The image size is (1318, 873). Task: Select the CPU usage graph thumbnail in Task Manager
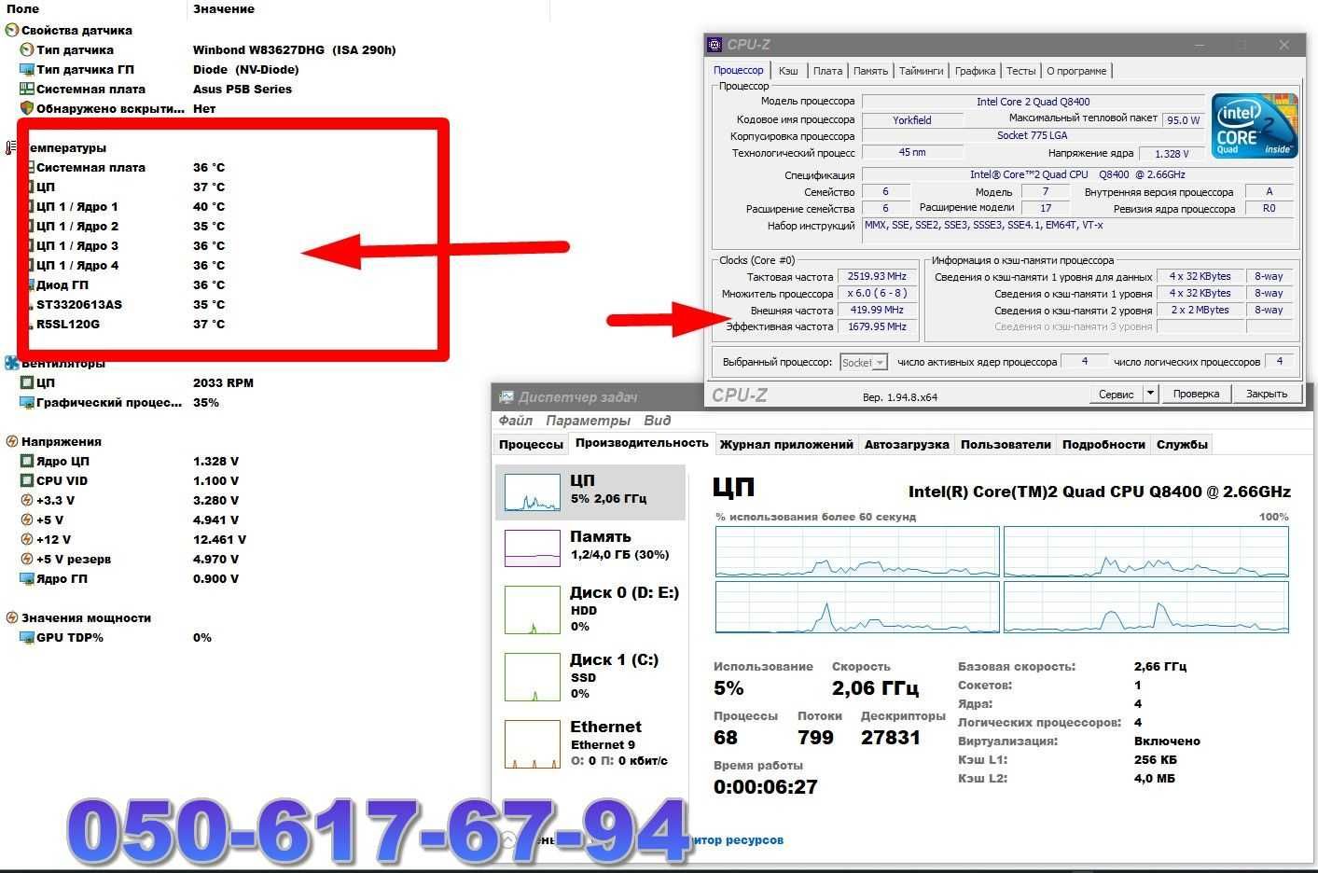click(x=533, y=492)
